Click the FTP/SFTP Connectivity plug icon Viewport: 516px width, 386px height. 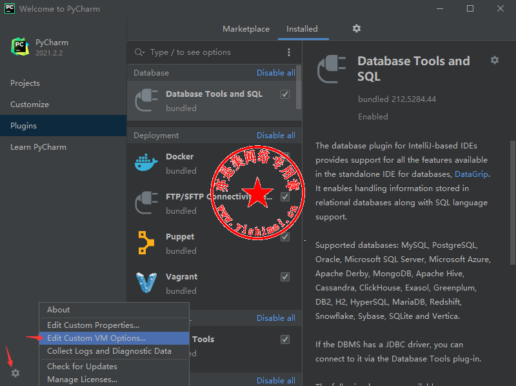(146, 203)
